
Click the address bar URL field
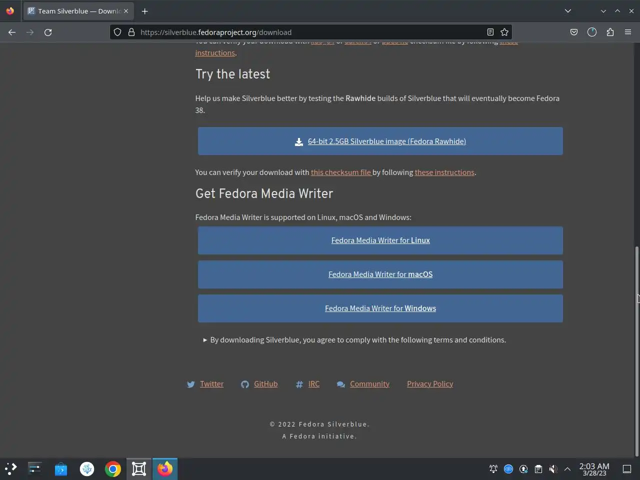click(310, 32)
